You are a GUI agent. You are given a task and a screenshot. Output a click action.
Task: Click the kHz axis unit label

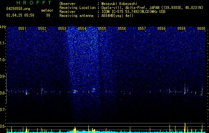pos(3,27)
